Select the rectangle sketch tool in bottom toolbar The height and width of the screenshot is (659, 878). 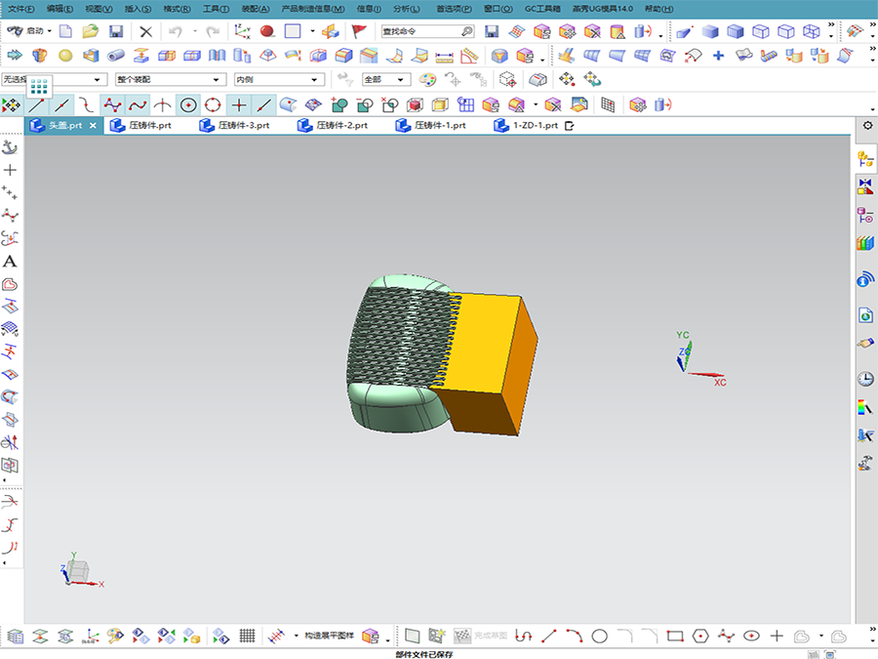coord(674,636)
